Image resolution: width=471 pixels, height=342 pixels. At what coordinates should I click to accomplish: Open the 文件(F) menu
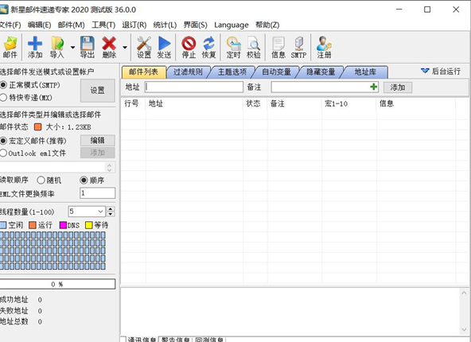coord(10,25)
